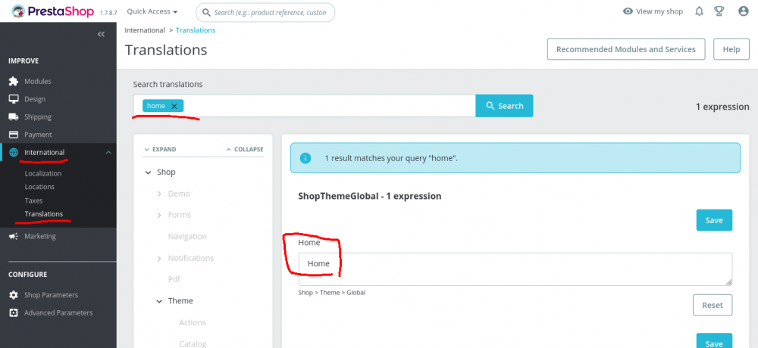
Task: Click the info icon in the result banner
Action: pos(305,158)
